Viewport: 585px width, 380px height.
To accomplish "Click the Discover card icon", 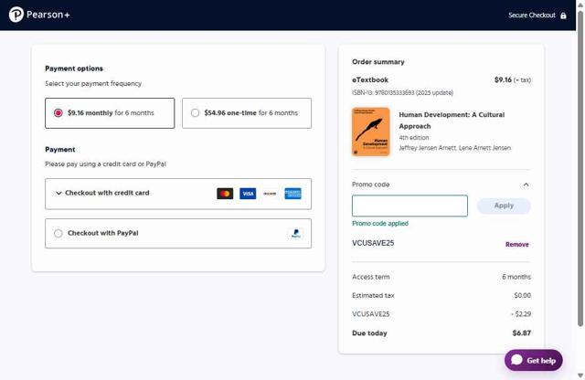I will (270, 194).
